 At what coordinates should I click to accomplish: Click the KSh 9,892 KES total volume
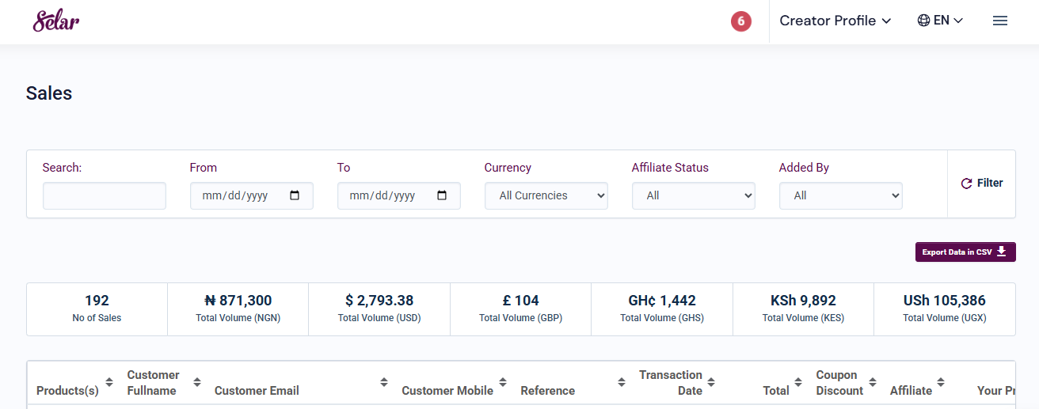pos(803,309)
